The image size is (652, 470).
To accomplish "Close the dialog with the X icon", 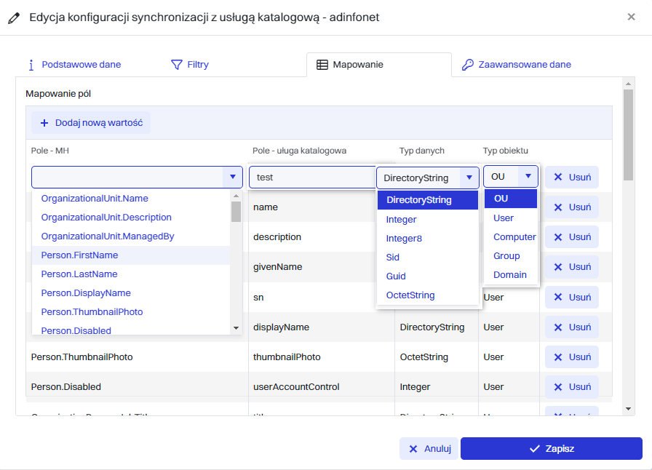I will pyautogui.click(x=631, y=17).
